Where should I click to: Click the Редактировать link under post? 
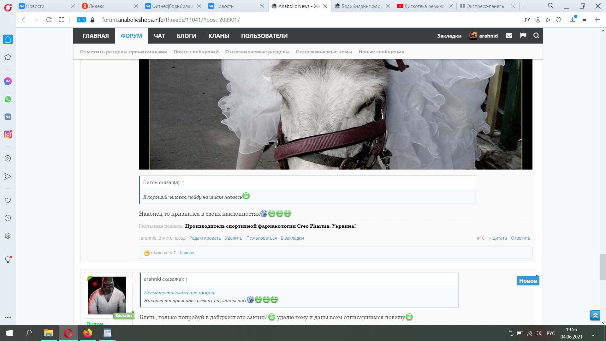click(x=205, y=238)
